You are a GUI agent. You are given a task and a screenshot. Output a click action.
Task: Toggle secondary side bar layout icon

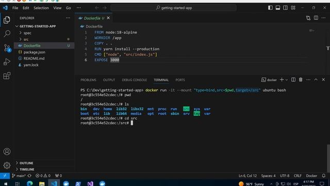click(285, 8)
